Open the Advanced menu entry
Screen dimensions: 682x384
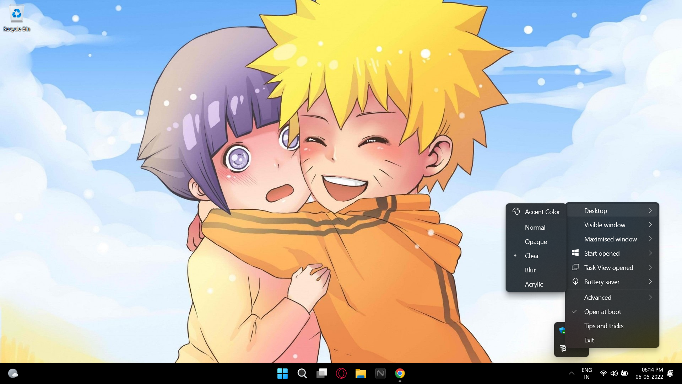612,297
